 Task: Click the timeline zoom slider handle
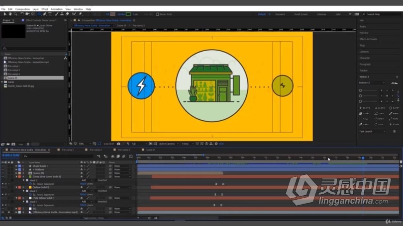[149, 218]
